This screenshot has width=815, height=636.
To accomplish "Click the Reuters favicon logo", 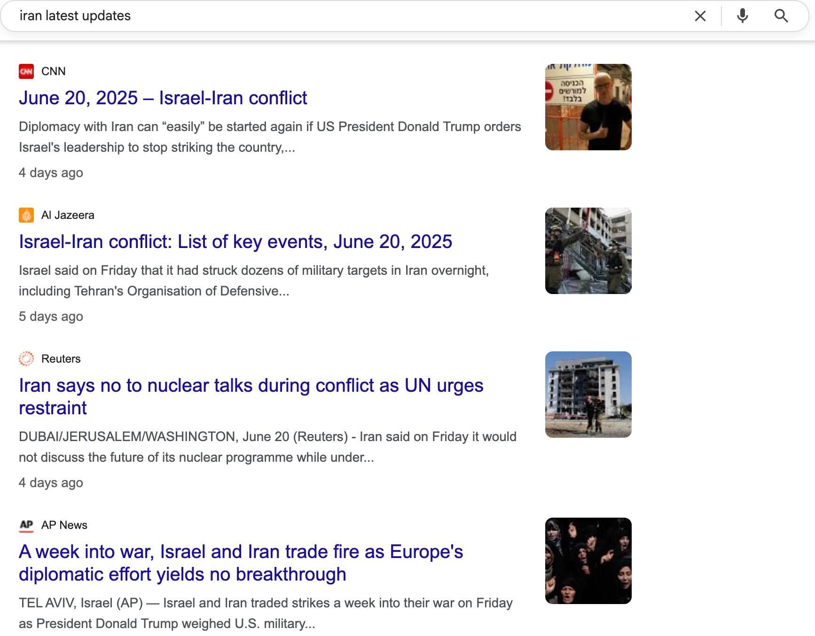I will click(26, 359).
